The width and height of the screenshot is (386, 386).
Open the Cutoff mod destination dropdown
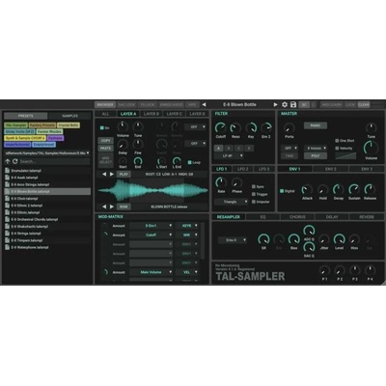point(151,235)
